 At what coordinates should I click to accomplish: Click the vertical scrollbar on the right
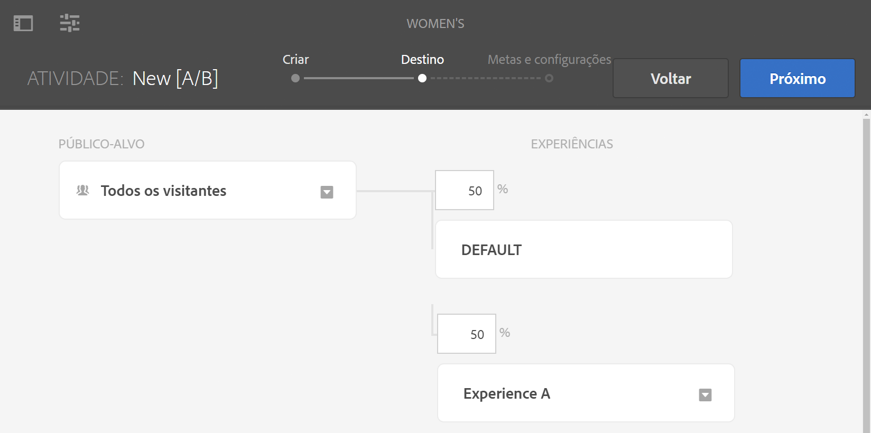866,264
